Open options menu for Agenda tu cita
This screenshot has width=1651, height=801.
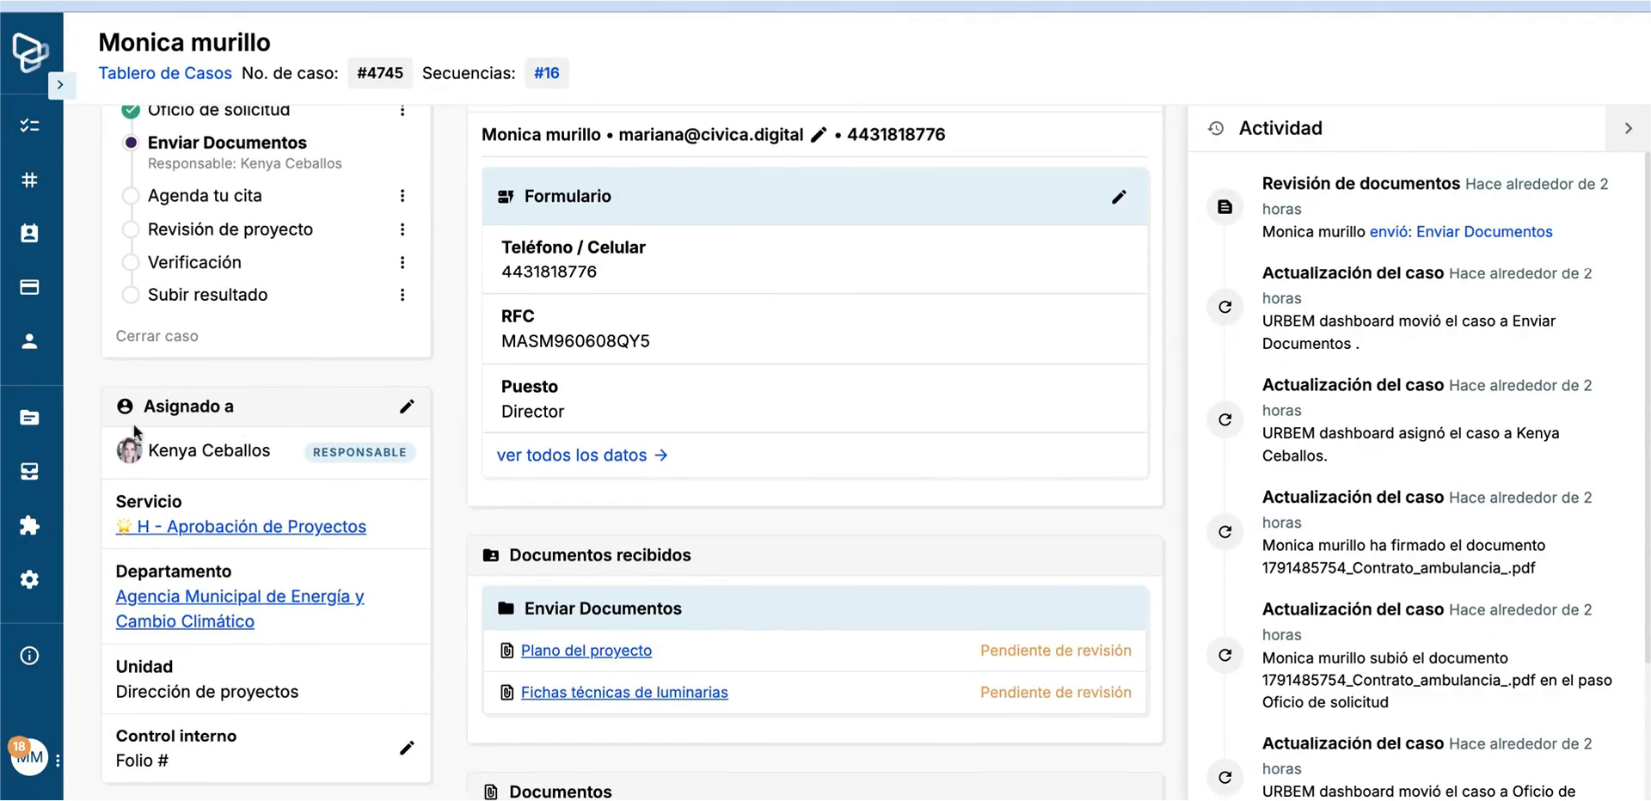[402, 196]
